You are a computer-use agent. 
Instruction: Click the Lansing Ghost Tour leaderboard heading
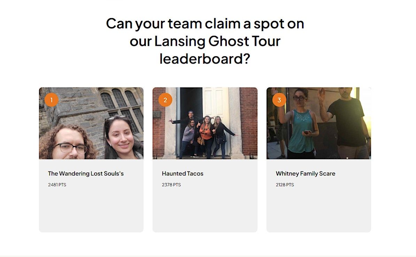point(205,41)
